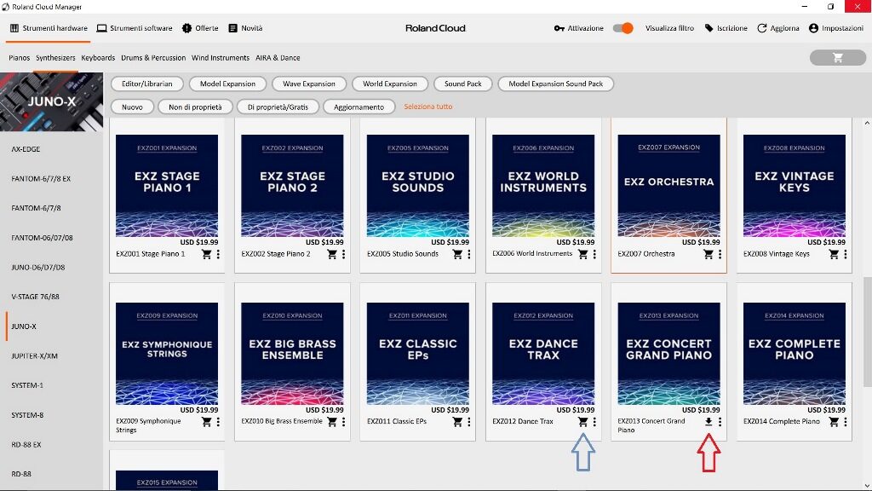Image resolution: width=872 pixels, height=491 pixels.
Task: Select the Keyboards category
Action: [x=98, y=58]
